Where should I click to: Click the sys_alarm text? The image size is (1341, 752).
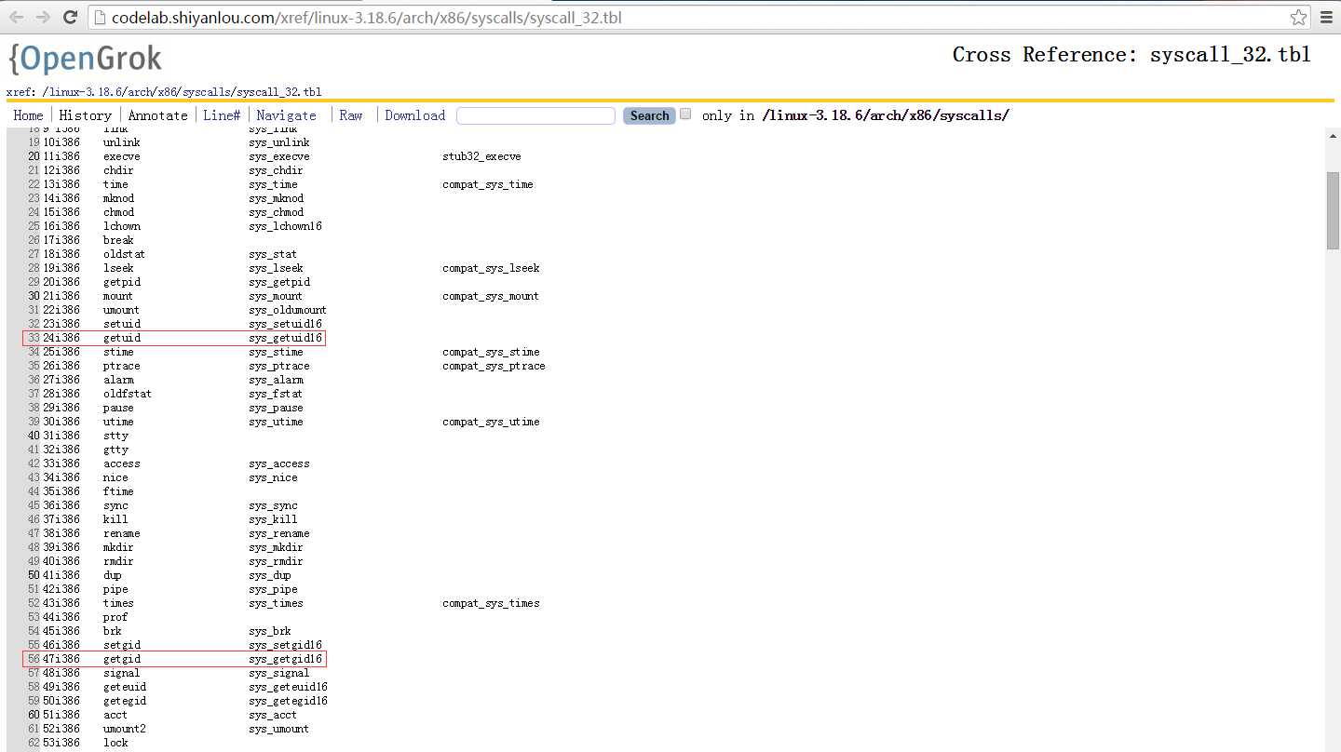pos(276,380)
